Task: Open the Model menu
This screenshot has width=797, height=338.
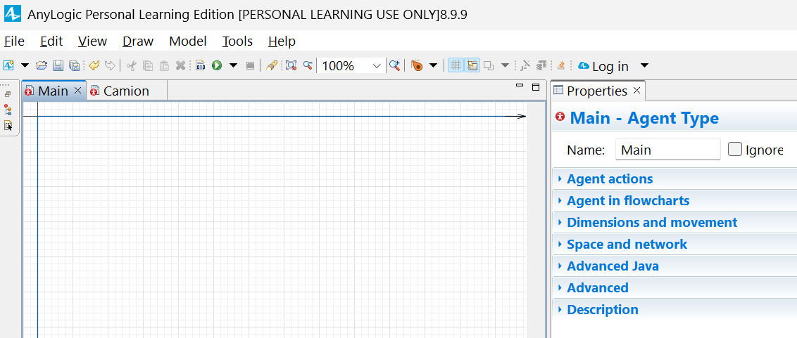Action: pyautogui.click(x=188, y=41)
